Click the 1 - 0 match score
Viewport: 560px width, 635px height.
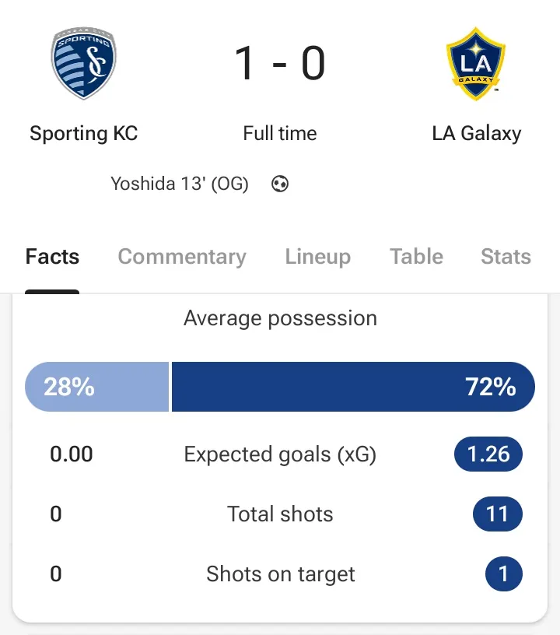point(280,64)
